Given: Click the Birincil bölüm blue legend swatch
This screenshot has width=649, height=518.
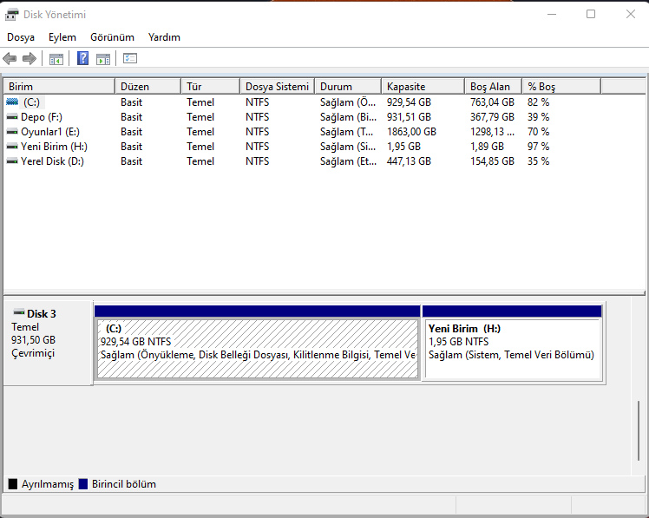Looking at the screenshot, I should coord(83,483).
